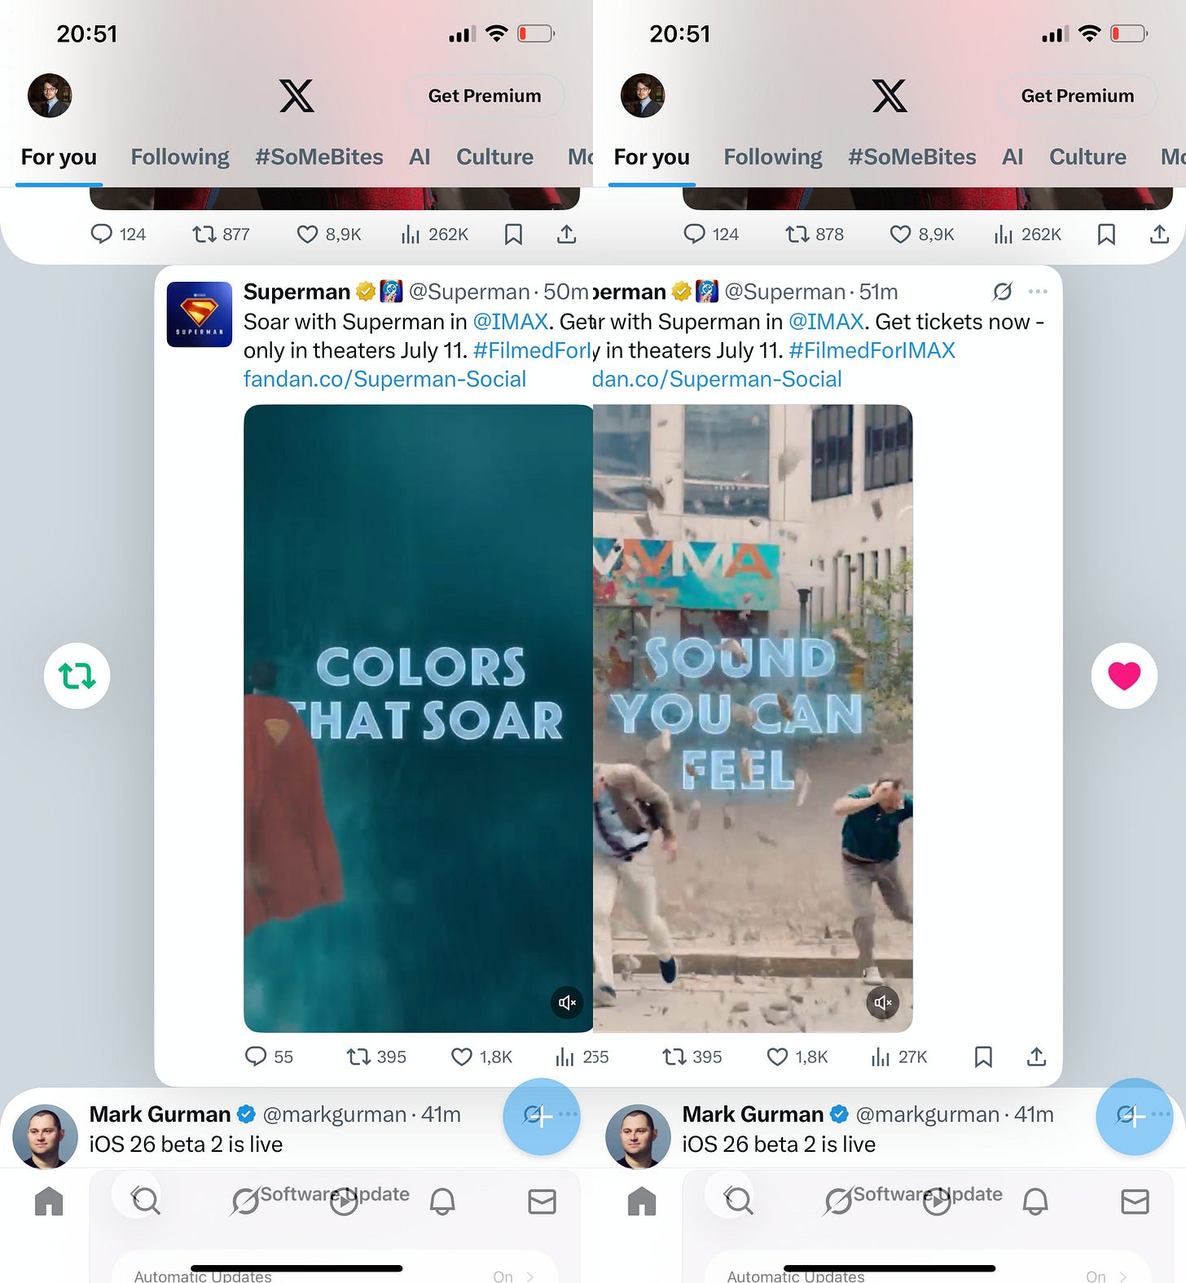The height and width of the screenshot is (1283, 1186).
Task: Bookmark the Superman post
Action: [x=983, y=1057]
